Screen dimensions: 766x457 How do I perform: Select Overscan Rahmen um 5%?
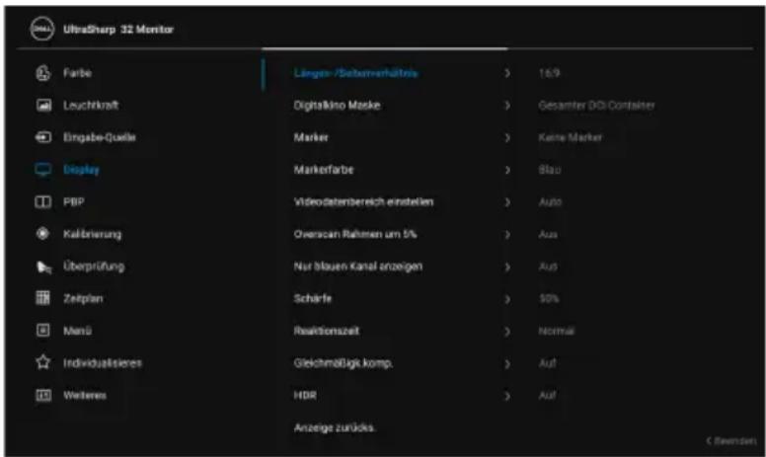355,234
